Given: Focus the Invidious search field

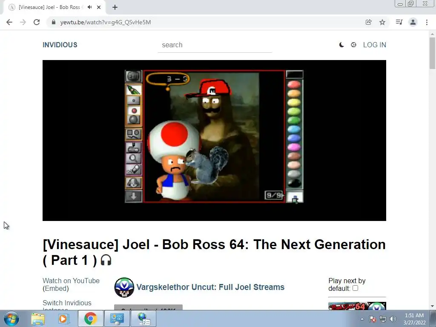Looking at the screenshot, I should click(x=215, y=45).
